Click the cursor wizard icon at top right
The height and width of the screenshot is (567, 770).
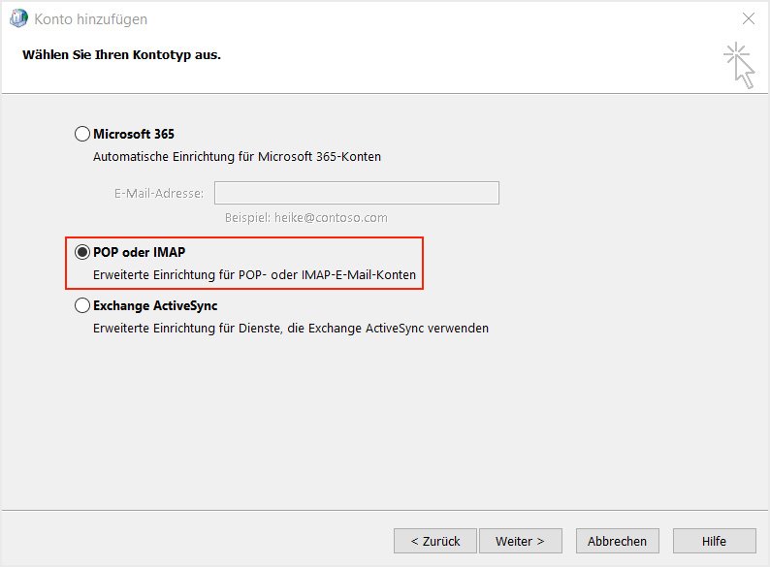point(740,66)
